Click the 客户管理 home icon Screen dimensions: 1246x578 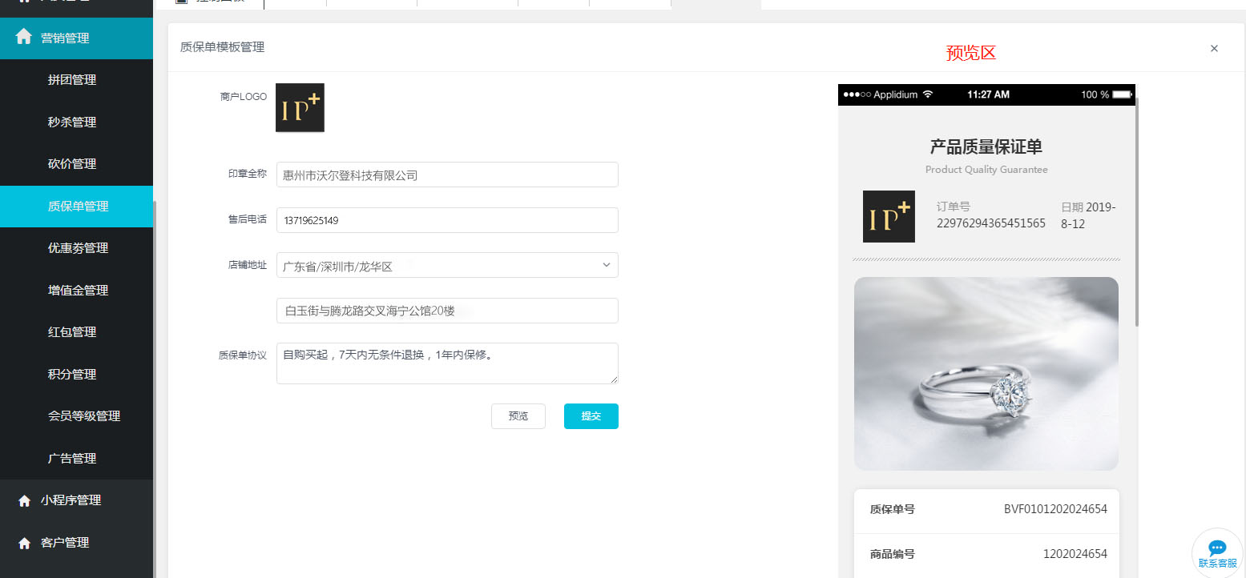tap(24, 543)
